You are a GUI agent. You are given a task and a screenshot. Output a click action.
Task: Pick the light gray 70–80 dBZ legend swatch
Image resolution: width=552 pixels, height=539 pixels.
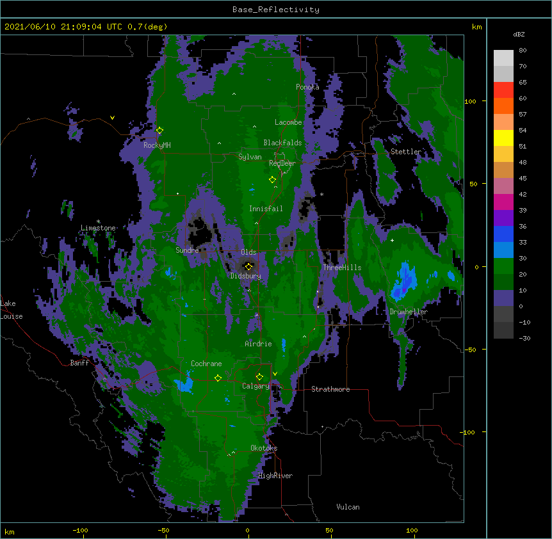[503, 58]
